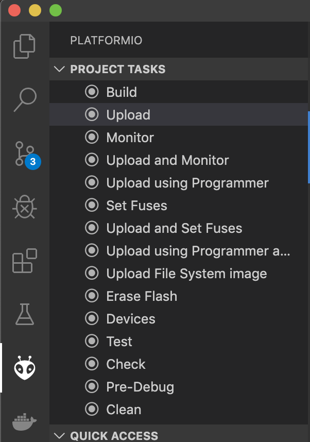The width and height of the screenshot is (310, 442).
Task: Run the Upload task
Action: 179,114
